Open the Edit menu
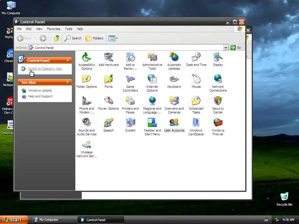Screen dimensions: 299x224 coord(29,29)
